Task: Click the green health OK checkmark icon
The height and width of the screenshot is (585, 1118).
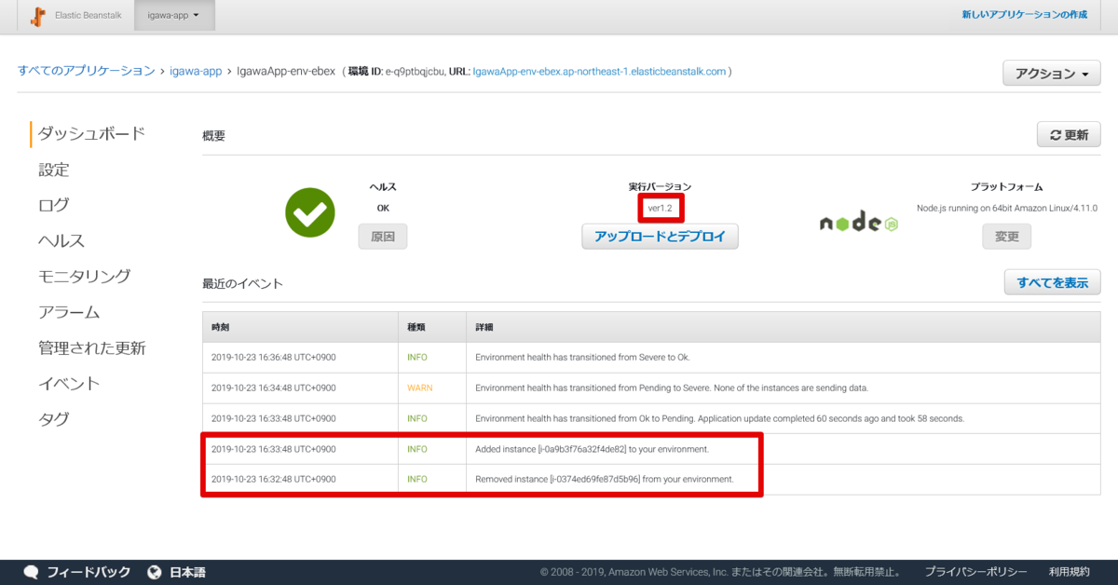Action: (309, 213)
